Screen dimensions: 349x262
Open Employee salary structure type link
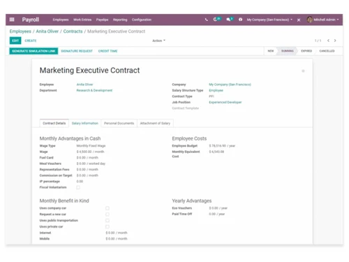coord(216,90)
